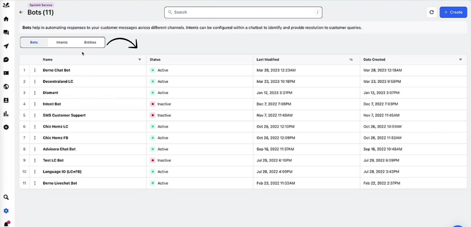Open options menu for Demo Livechat Bot

tap(35, 183)
